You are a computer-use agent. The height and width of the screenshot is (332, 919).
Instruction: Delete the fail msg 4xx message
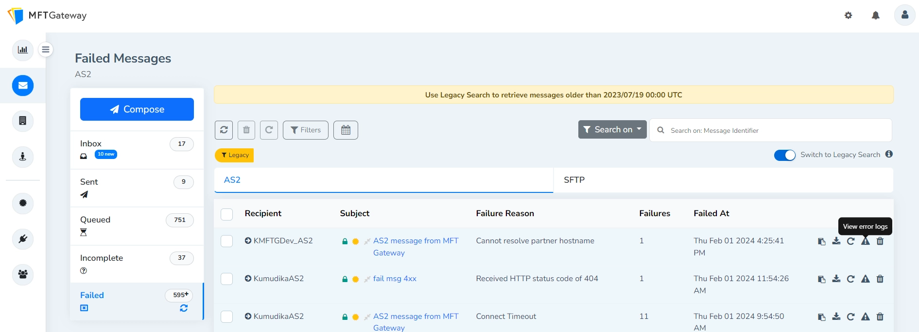[x=880, y=279]
